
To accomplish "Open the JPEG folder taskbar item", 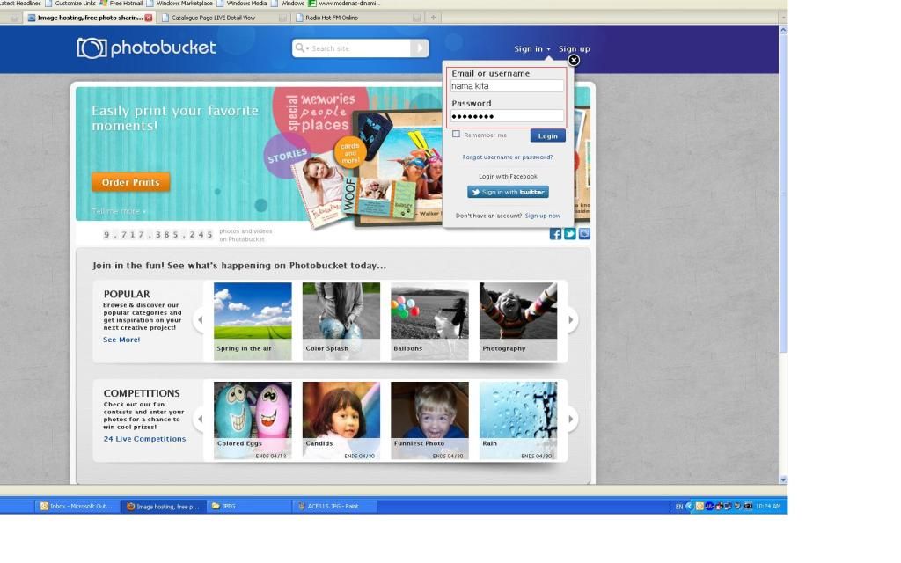I will tap(249, 506).
